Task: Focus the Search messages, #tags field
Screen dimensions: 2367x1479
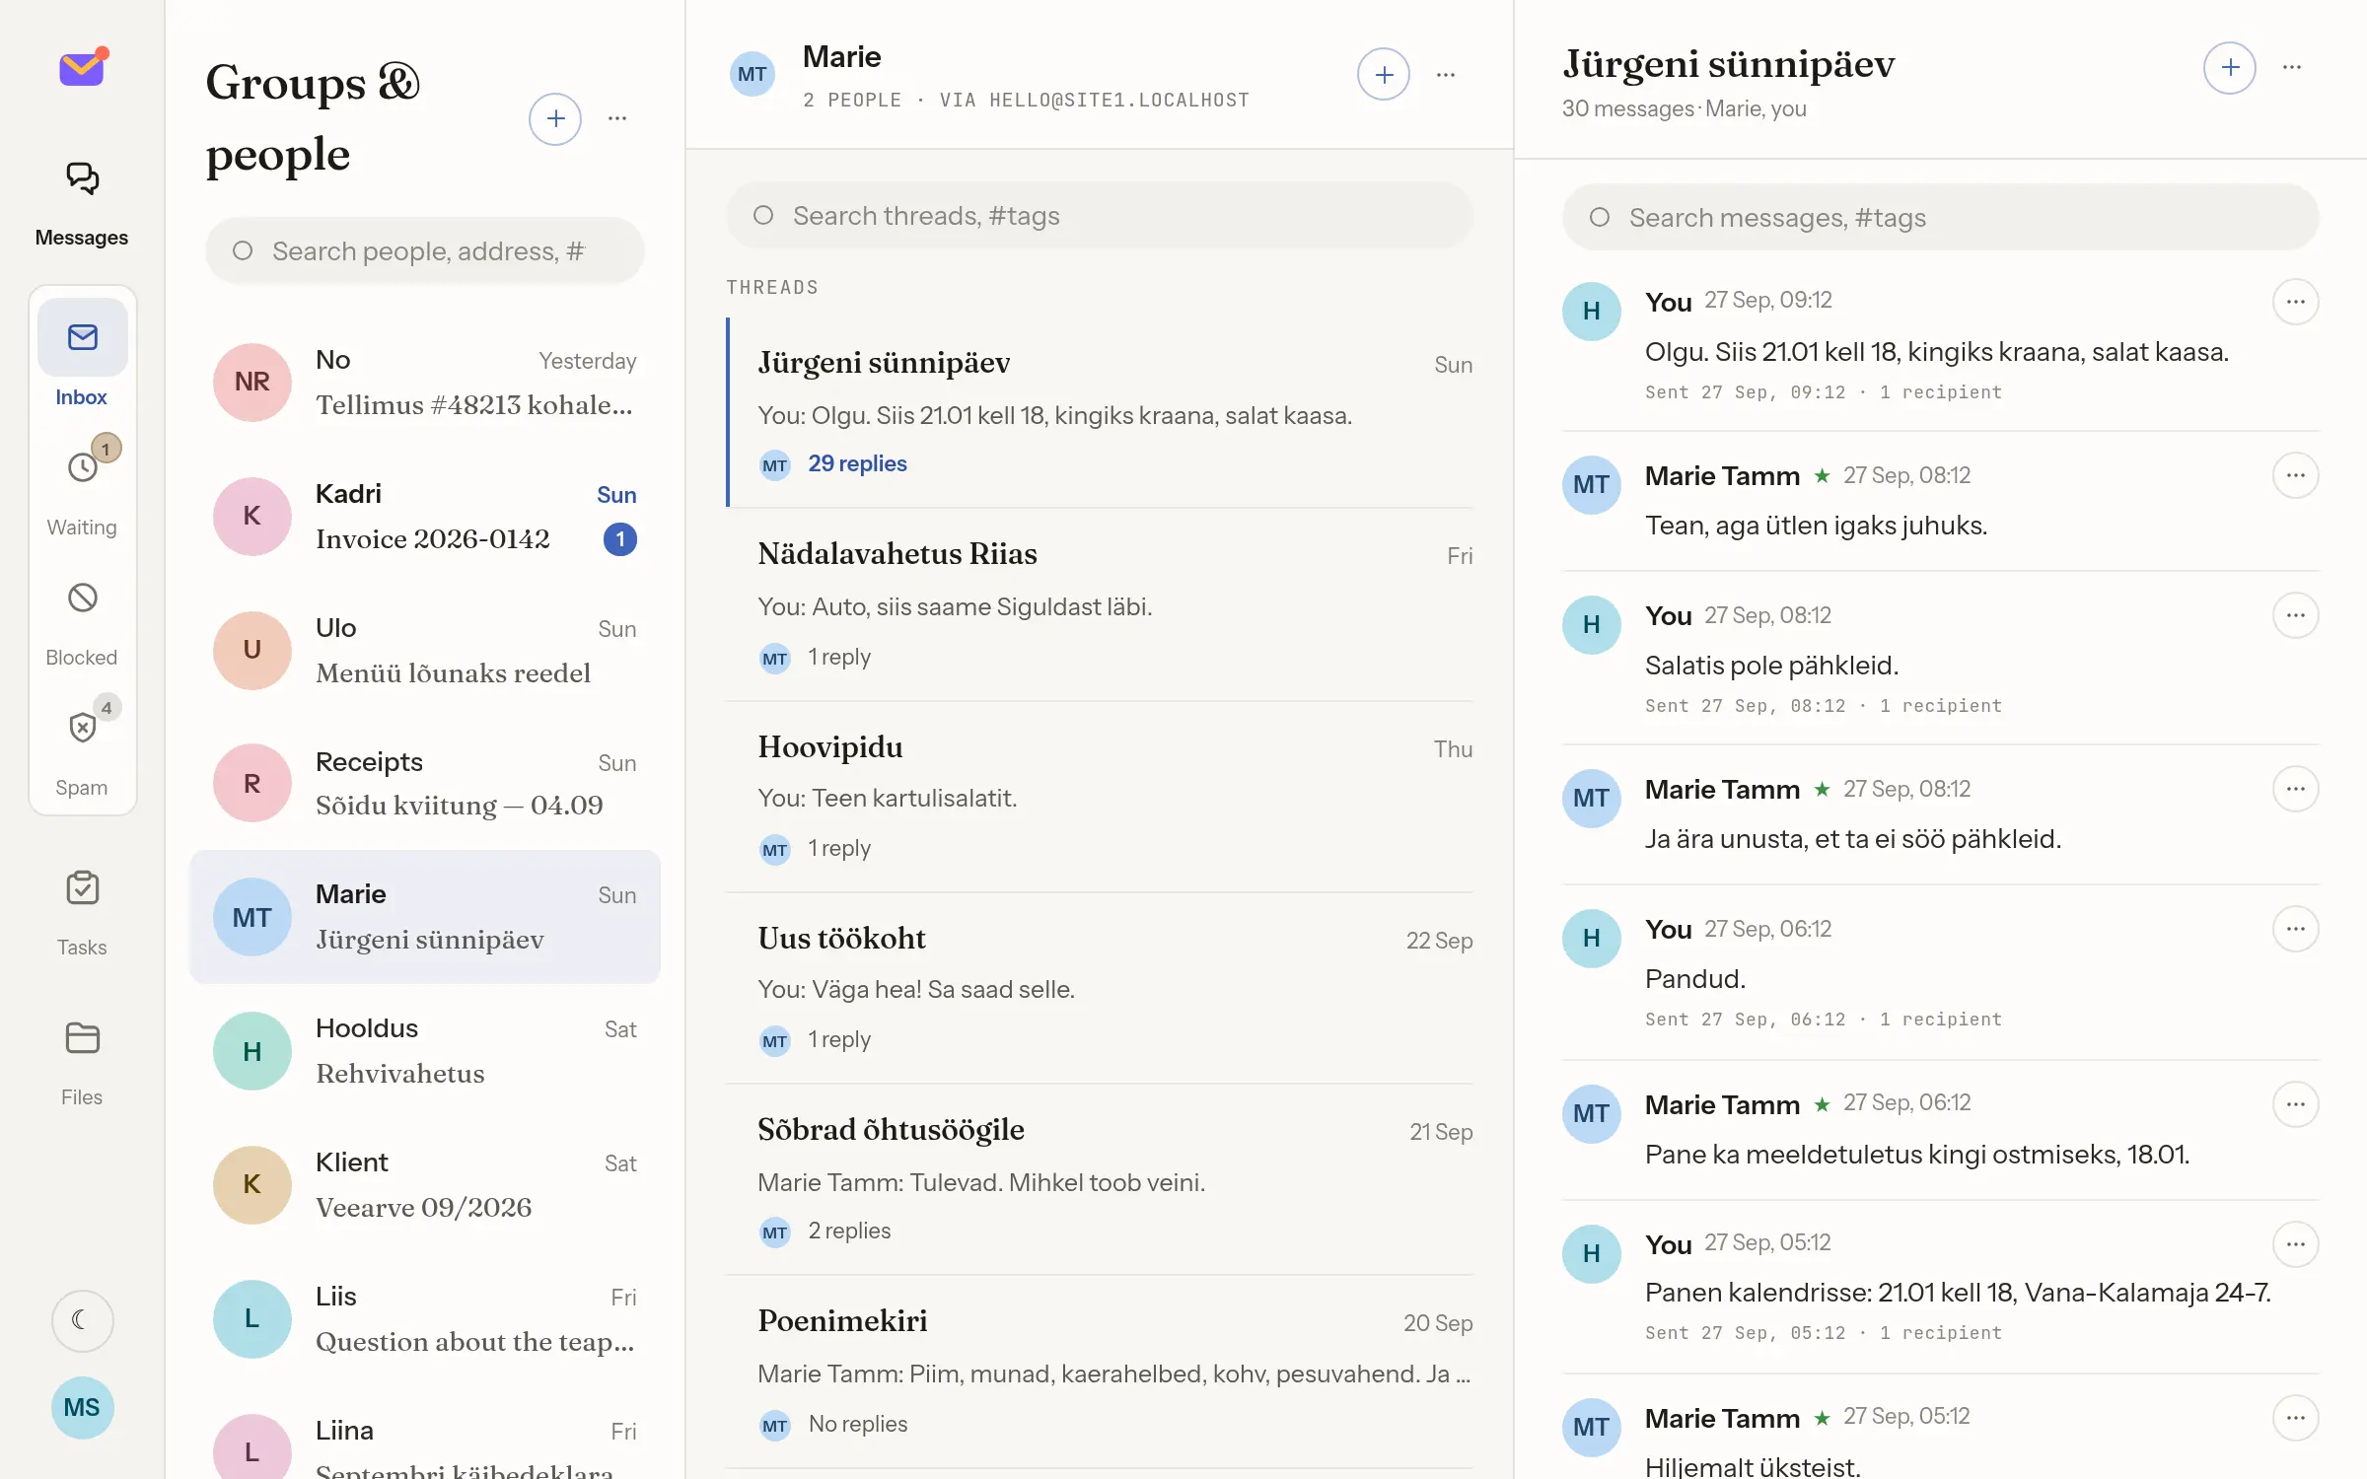Action: 1940,217
